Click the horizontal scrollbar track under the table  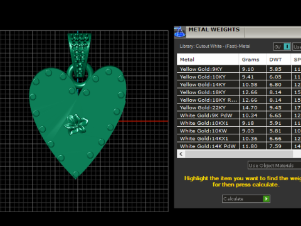(239, 154)
